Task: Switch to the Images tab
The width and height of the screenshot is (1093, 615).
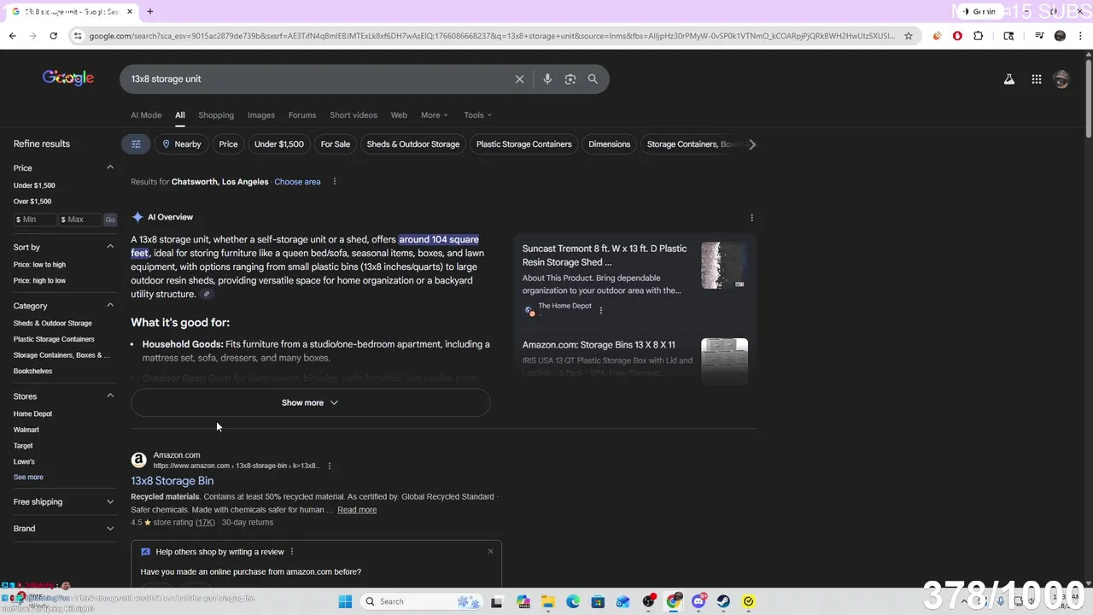Action: click(x=261, y=115)
